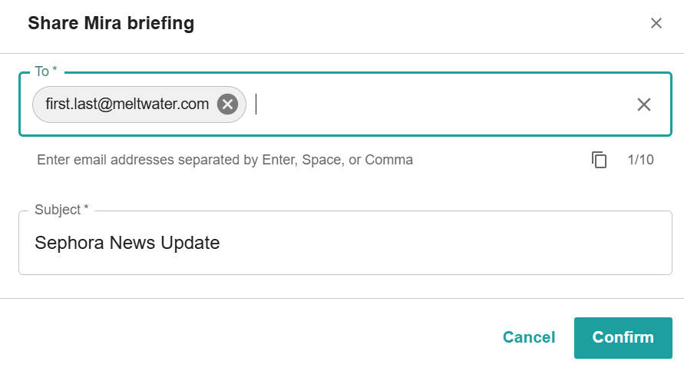The image size is (684, 368).
Task: Copy email addresses with the clipboard icon
Action: pos(599,160)
